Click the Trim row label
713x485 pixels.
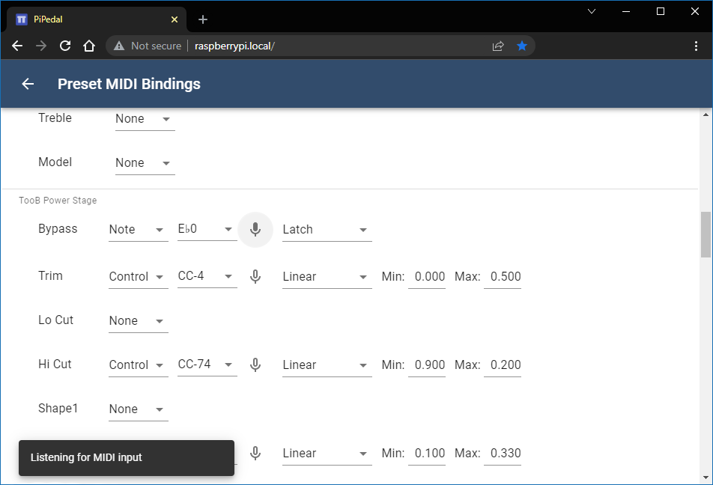(x=50, y=276)
